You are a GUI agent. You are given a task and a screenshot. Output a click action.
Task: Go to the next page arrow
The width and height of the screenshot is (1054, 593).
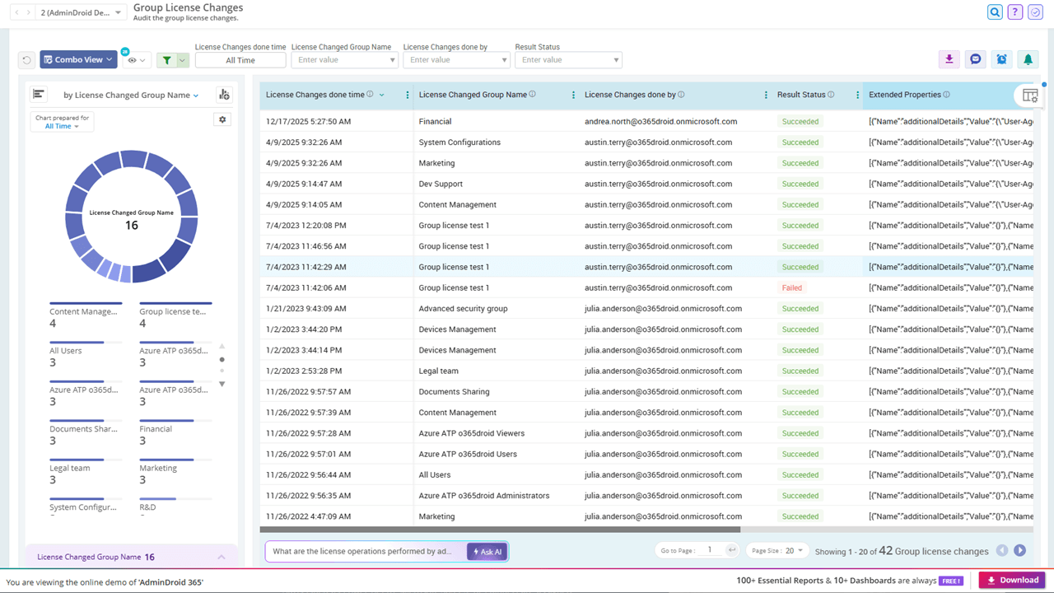[x=1019, y=550]
